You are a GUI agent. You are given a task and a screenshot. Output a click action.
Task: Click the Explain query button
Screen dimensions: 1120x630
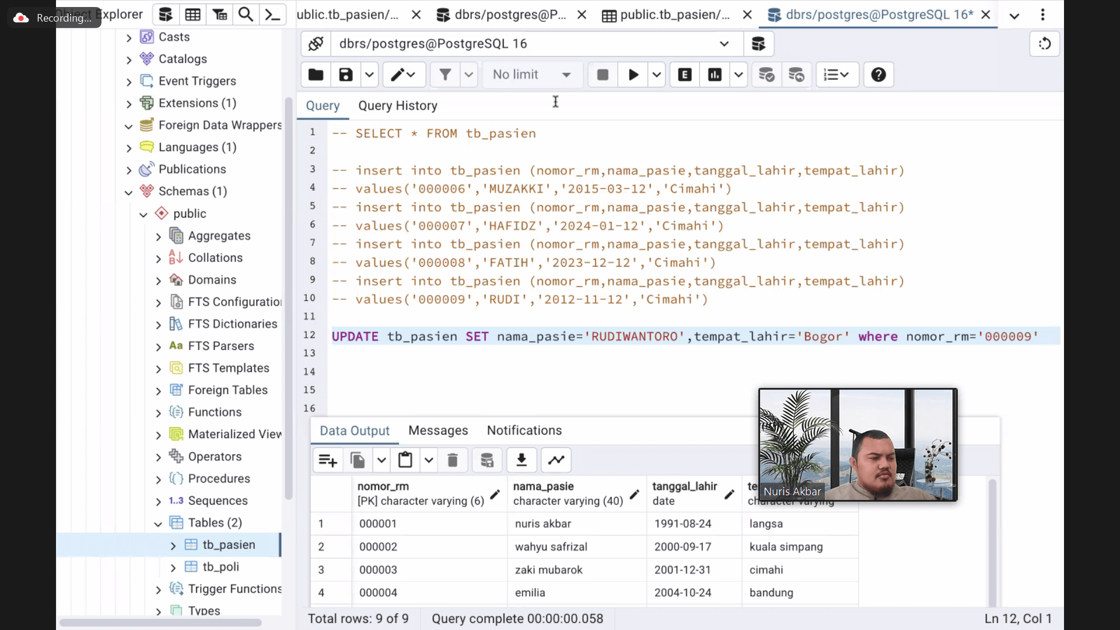click(x=685, y=75)
